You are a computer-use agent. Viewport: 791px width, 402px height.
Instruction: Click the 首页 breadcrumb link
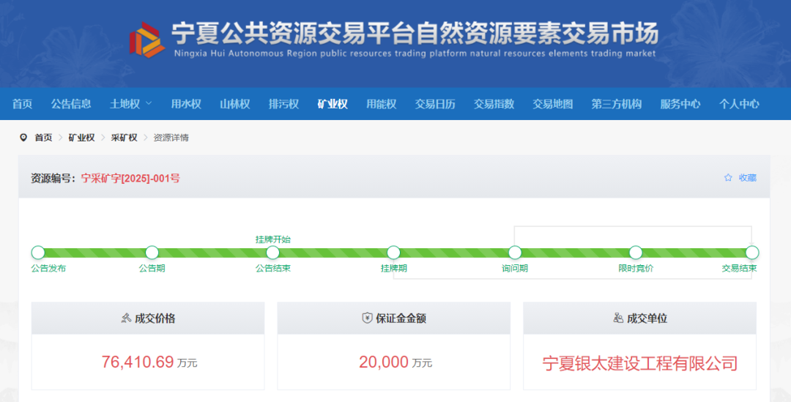[x=43, y=138]
